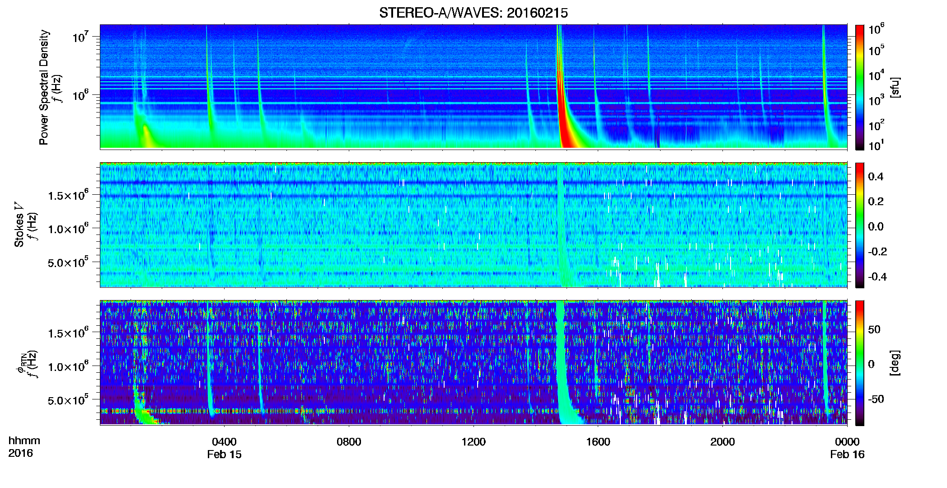
Task: Click the 50 tick on the angle colorbar
Action: 874,329
